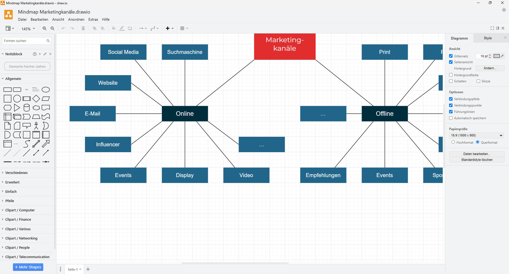The width and height of the screenshot is (509, 274).
Task: Click the zoom out magnifier icon
Action: 52,28
